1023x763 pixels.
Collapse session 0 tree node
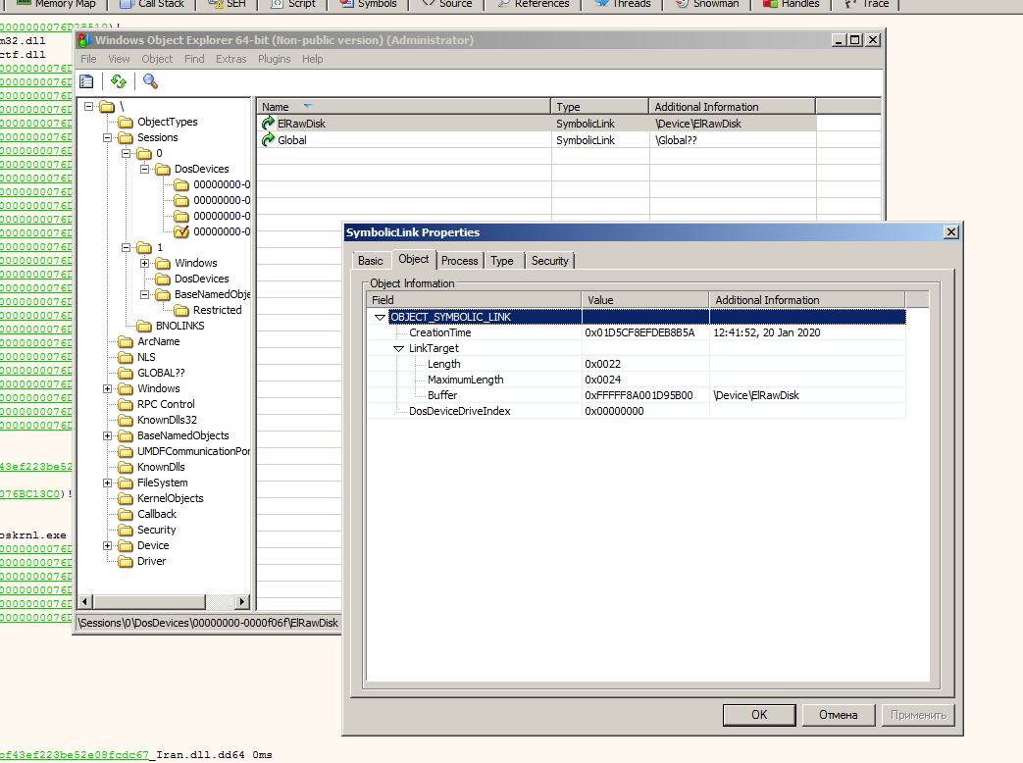click(126, 153)
